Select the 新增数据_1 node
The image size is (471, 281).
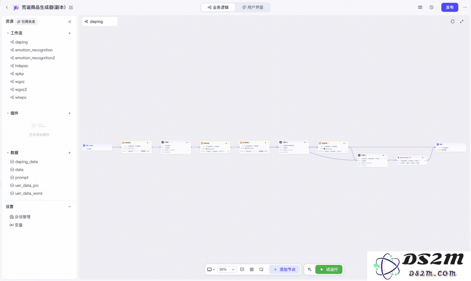pyautogui.click(x=333, y=147)
